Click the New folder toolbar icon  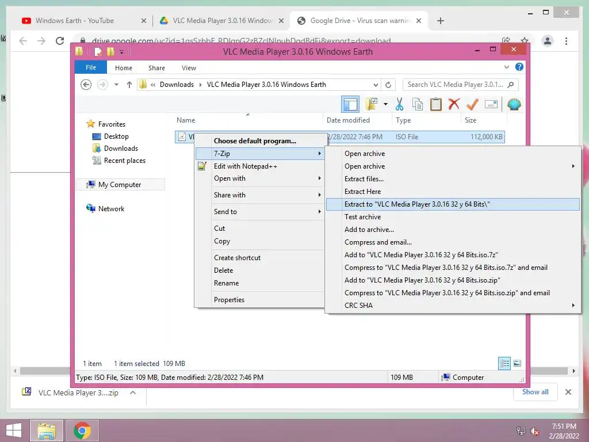pos(372,104)
